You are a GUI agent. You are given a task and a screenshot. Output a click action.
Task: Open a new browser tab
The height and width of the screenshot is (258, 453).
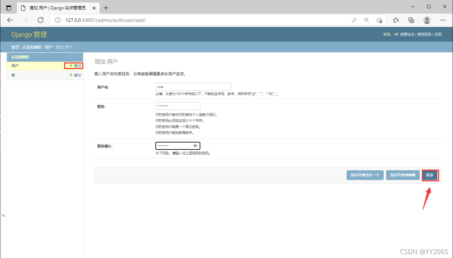(x=106, y=8)
